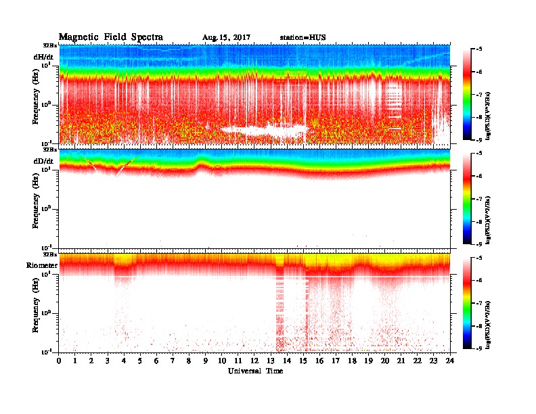
Task: Click the 'dD/dt' panel label
Action: pos(43,161)
